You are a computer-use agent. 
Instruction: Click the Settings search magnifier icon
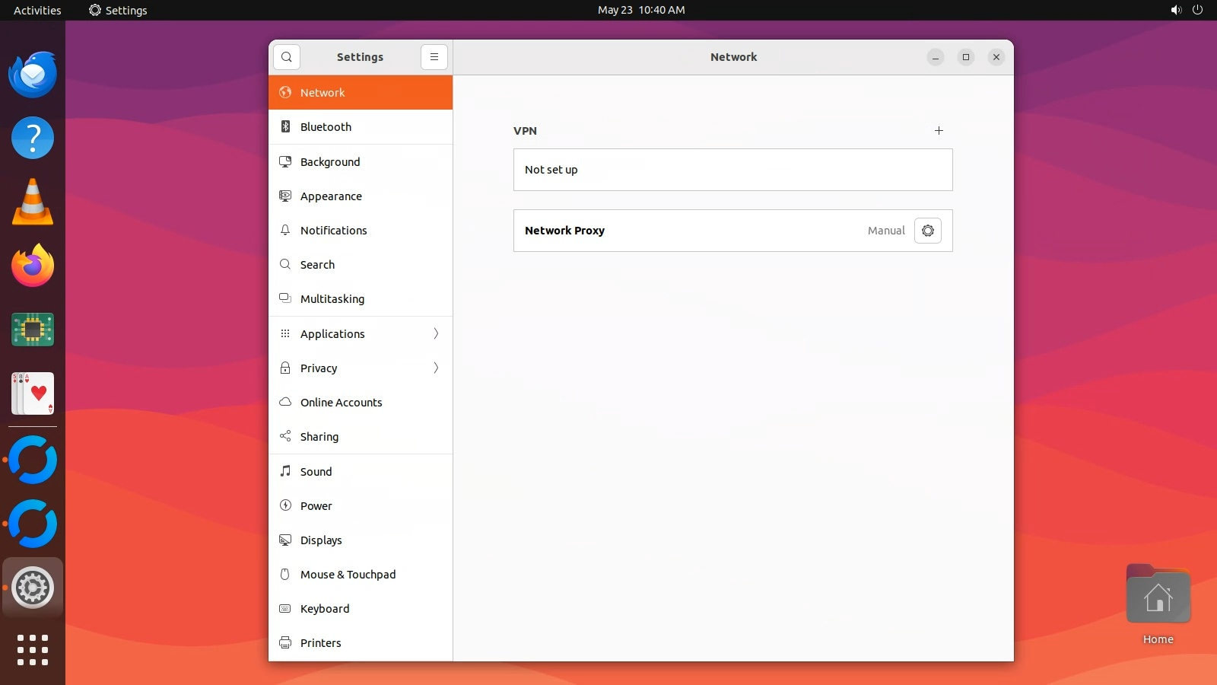287,57
